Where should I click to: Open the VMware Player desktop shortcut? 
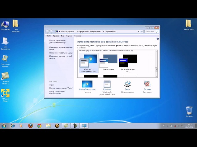(5, 93)
